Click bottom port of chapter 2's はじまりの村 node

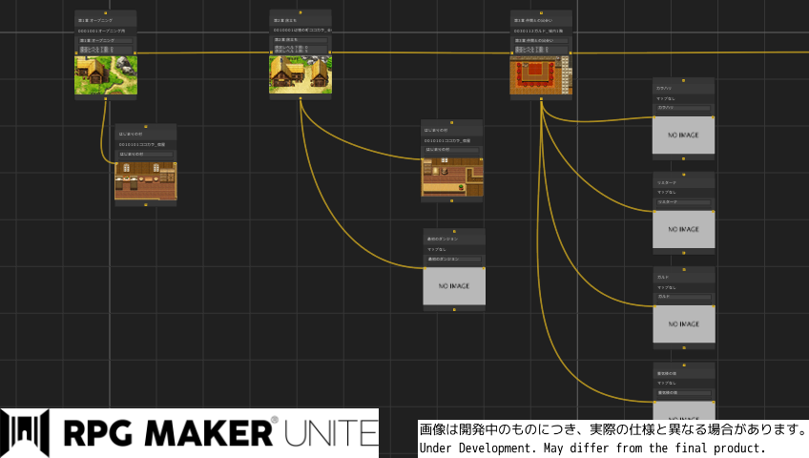451,200
